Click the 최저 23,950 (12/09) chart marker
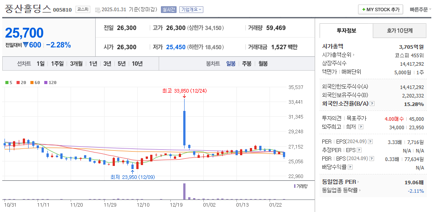Screen dimensions: 434x212 133,177
